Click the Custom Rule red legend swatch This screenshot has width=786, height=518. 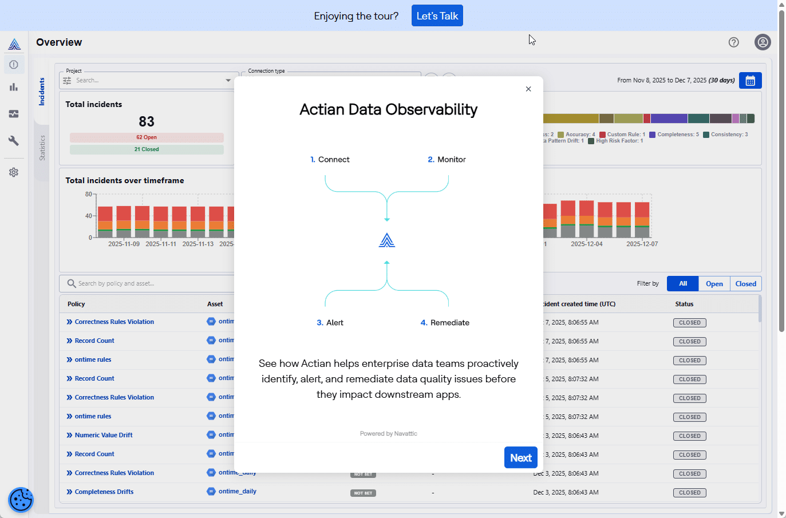pyautogui.click(x=603, y=135)
